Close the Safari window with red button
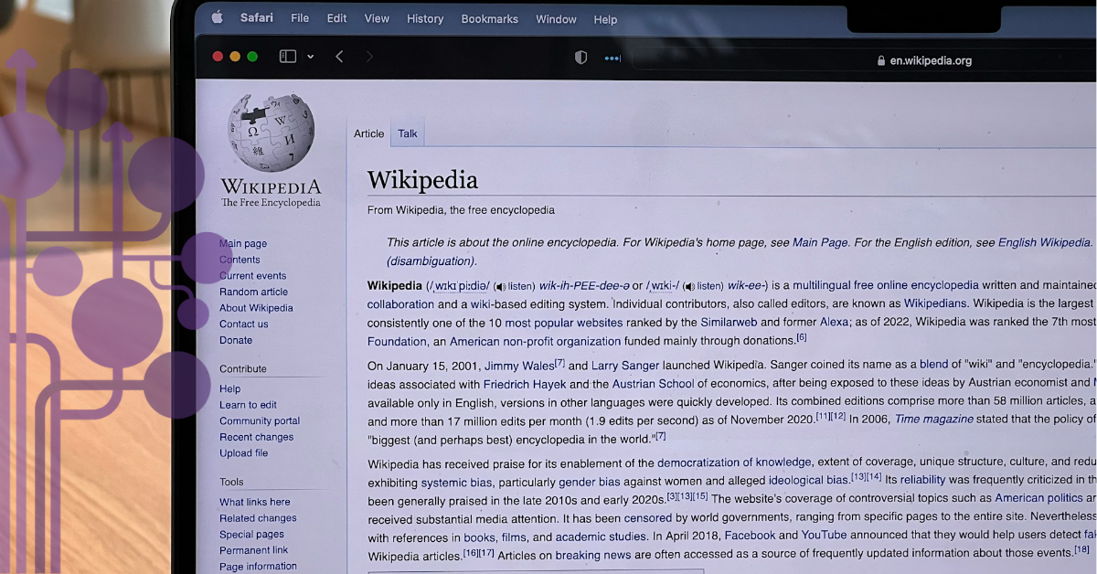The image size is (1097, 574). point(218,57)
